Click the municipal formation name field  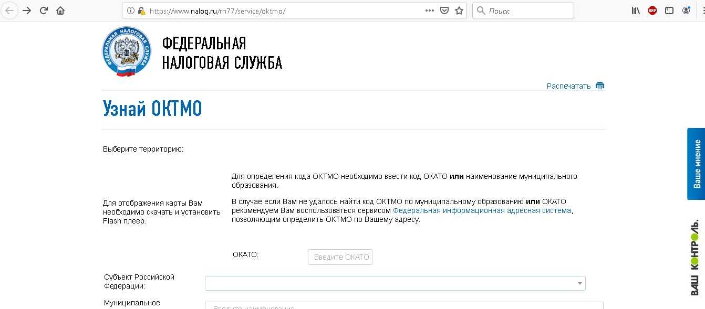coord(404,305)
